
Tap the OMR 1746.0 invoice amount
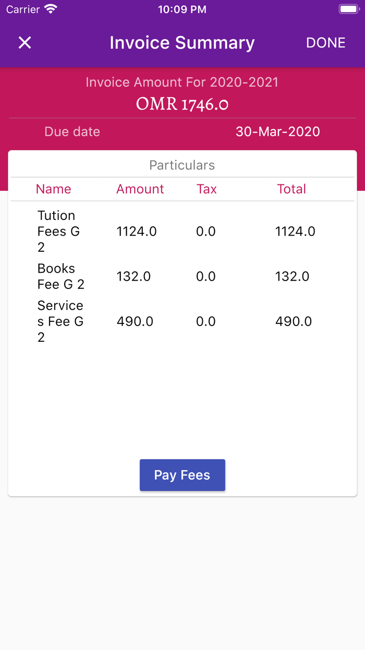click(x=182, y=104)
